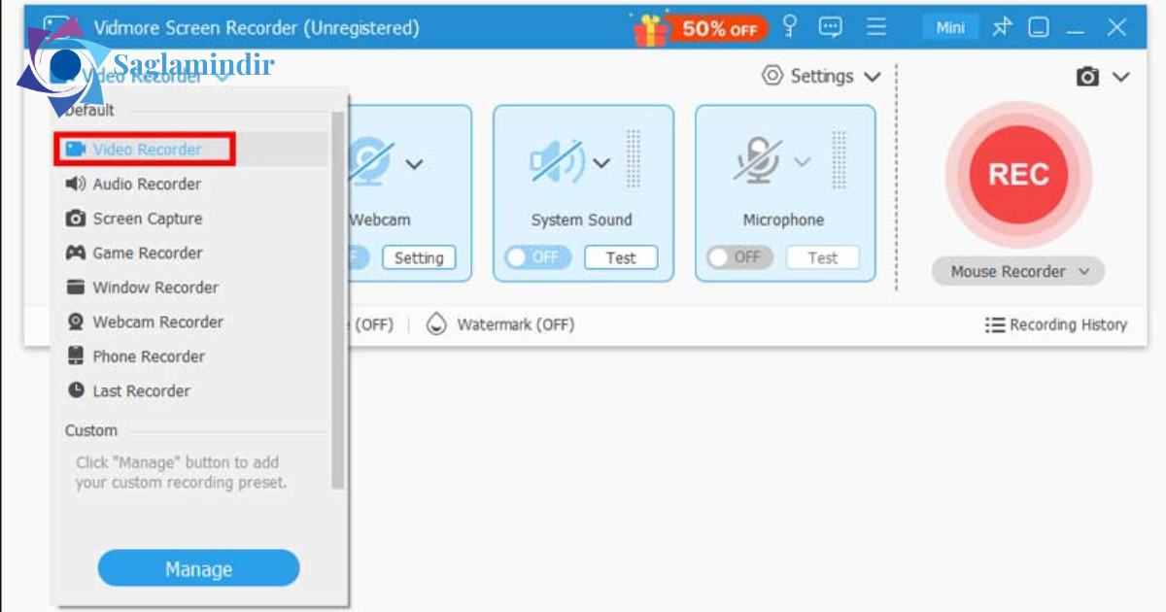Toggle System Sound OFF switch
This screenshot has height=612, width=1166.
click(538, 257)
